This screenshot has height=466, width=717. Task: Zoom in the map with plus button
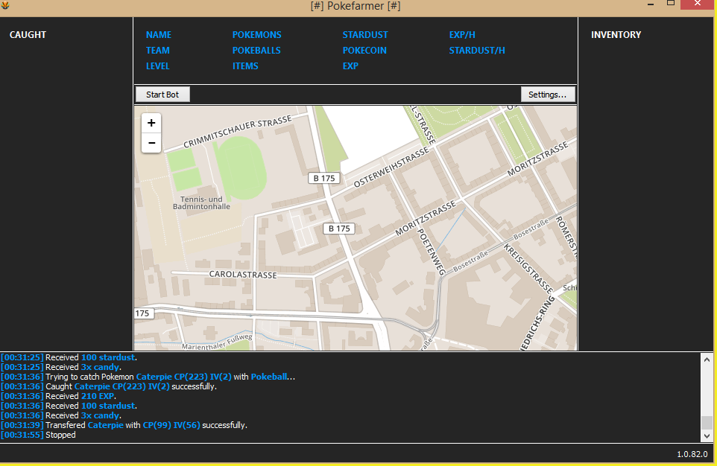(x=151, y=124)
